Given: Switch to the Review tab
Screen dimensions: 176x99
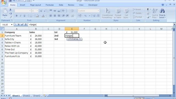Looking at the screenshot, I should click(71, 5).
